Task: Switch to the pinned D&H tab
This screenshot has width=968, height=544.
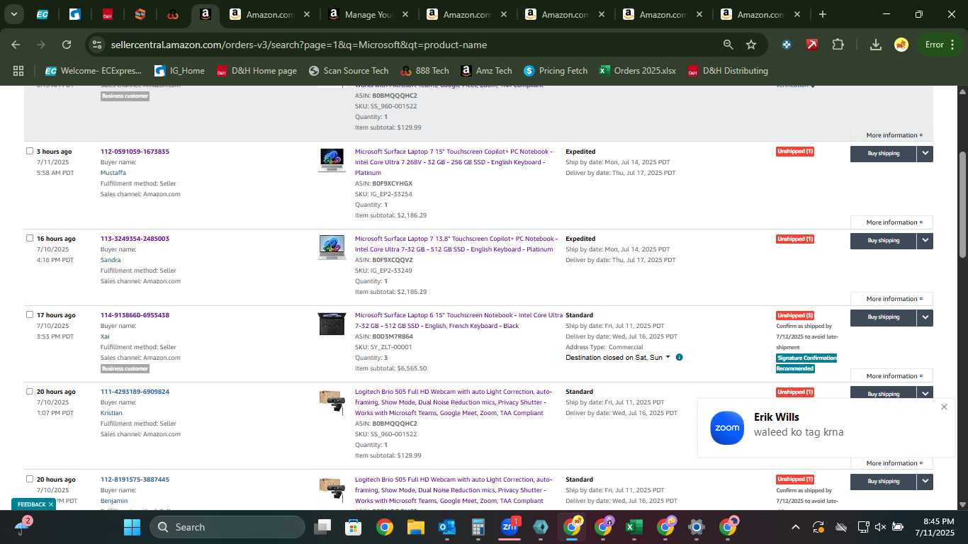Action: click(x=108, y=14)
